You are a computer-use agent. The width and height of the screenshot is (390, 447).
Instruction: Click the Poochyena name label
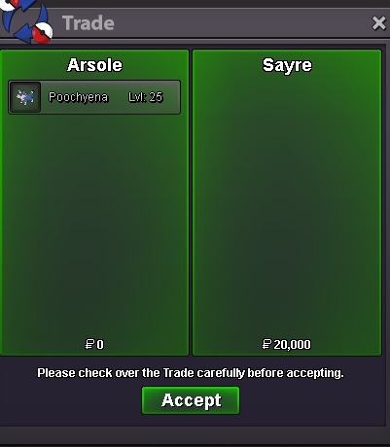tap(78, 97)
